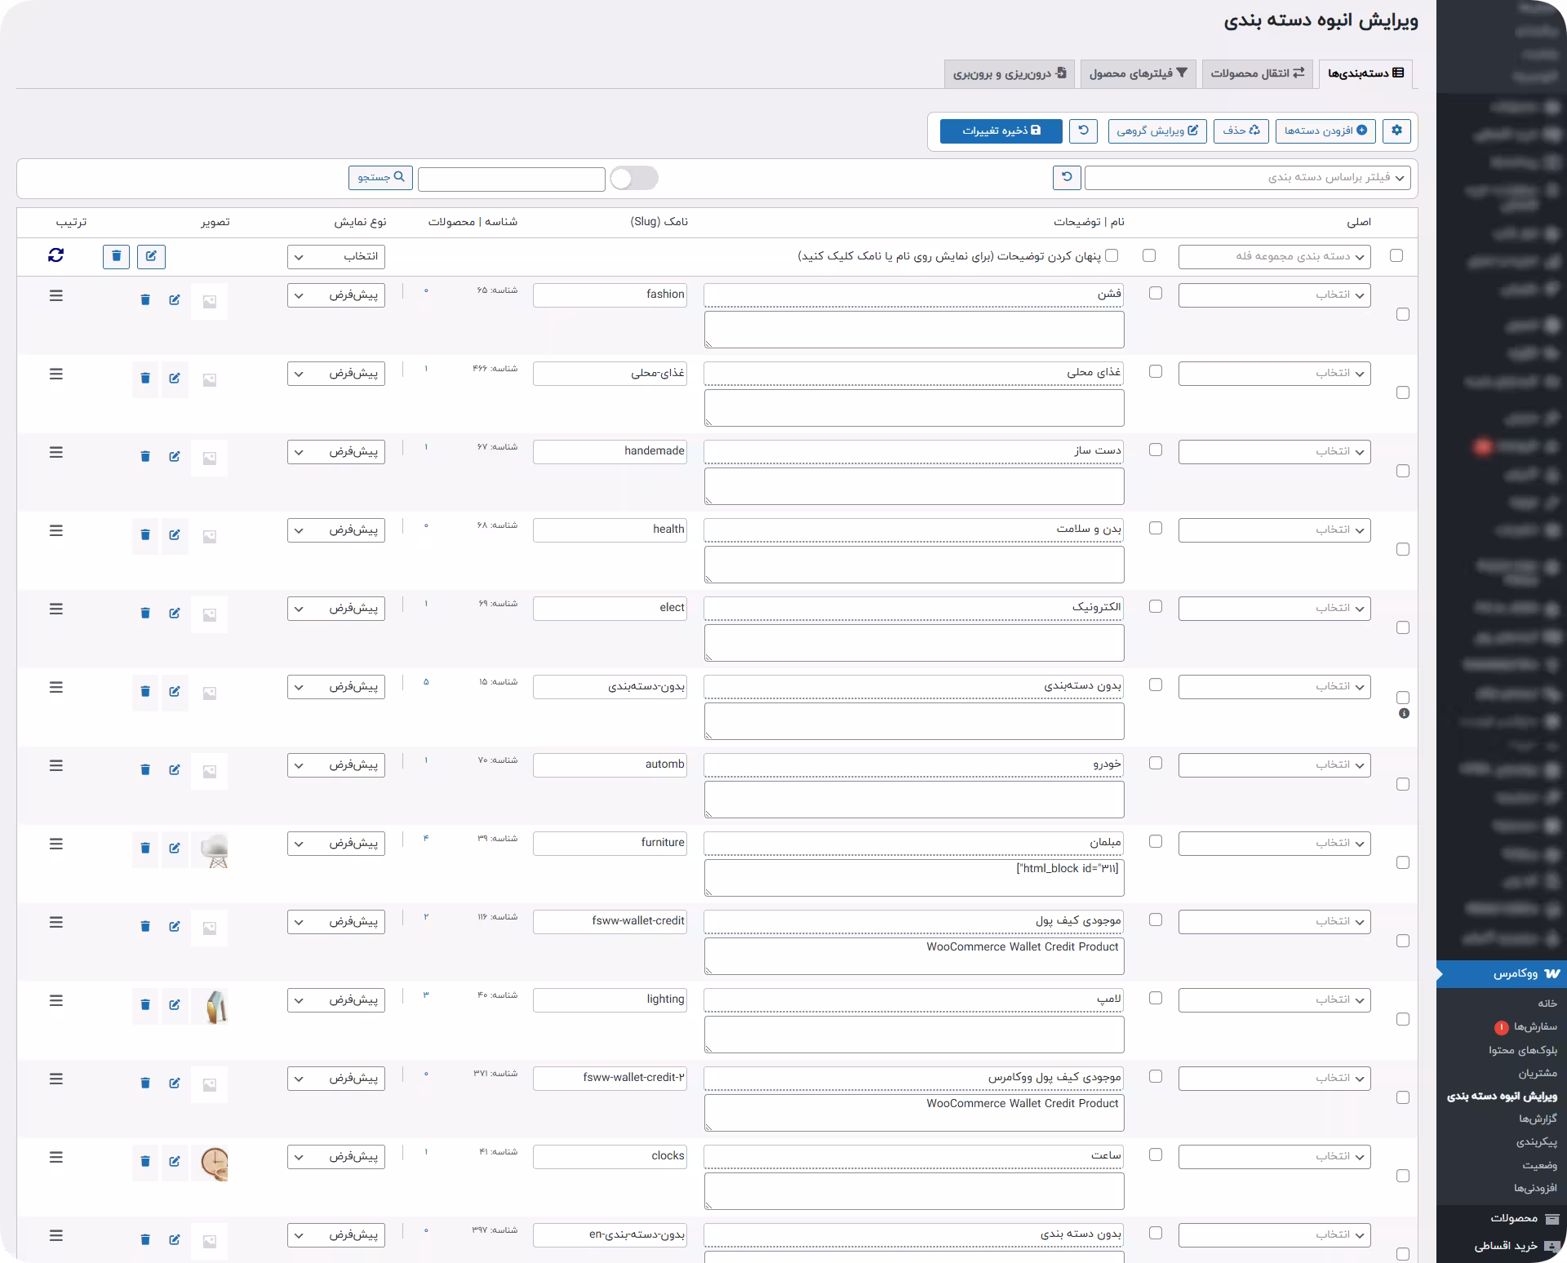Click the reorder handle of the furniture row
Screen dimensions: 1567x1263
tap(55, 844)
